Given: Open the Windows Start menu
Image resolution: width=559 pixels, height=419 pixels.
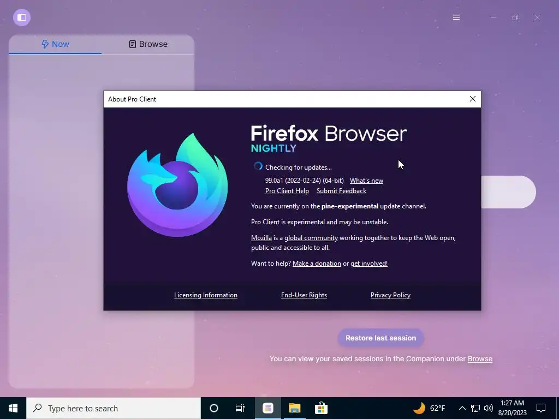Looking at the screenshot, I should coord(13,408).
